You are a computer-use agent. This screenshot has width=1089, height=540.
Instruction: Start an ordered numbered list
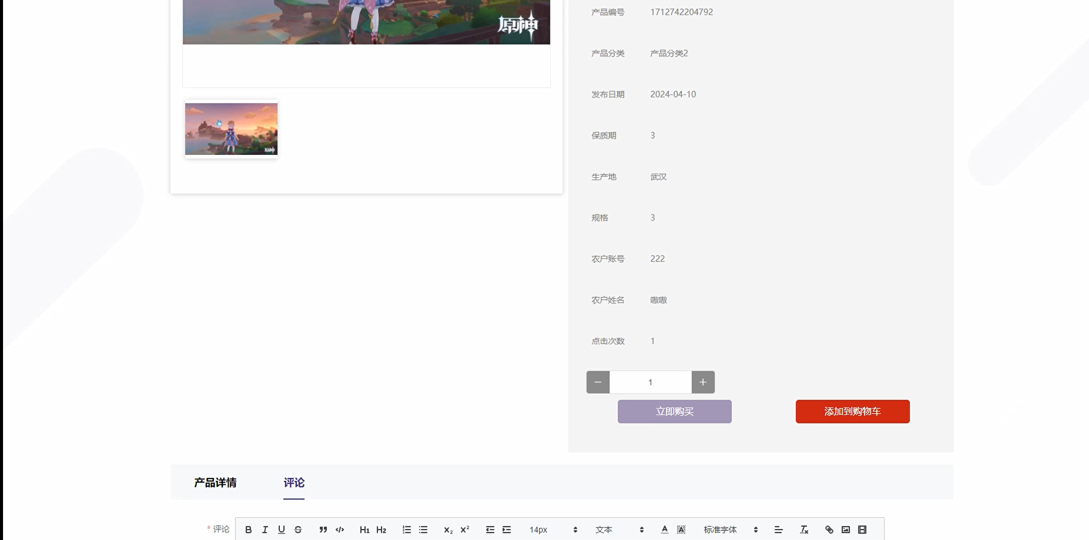tap(407, 529)
